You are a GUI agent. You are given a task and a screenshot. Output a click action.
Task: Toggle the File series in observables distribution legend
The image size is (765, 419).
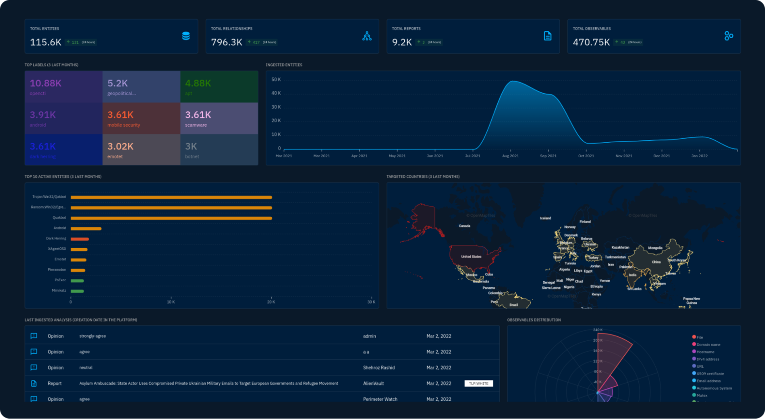pos(699,337)
